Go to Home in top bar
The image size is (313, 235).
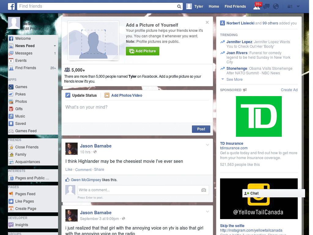[214, 6]
